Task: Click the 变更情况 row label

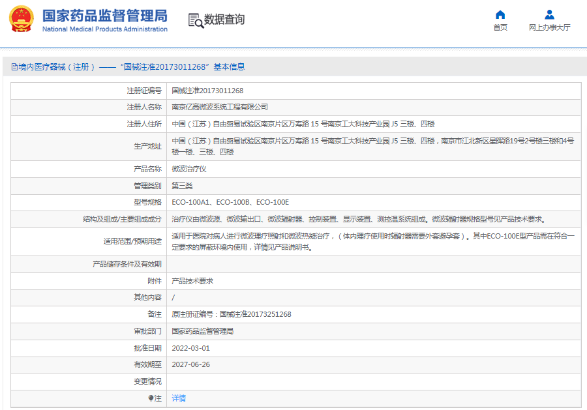Action: (147, 381)
